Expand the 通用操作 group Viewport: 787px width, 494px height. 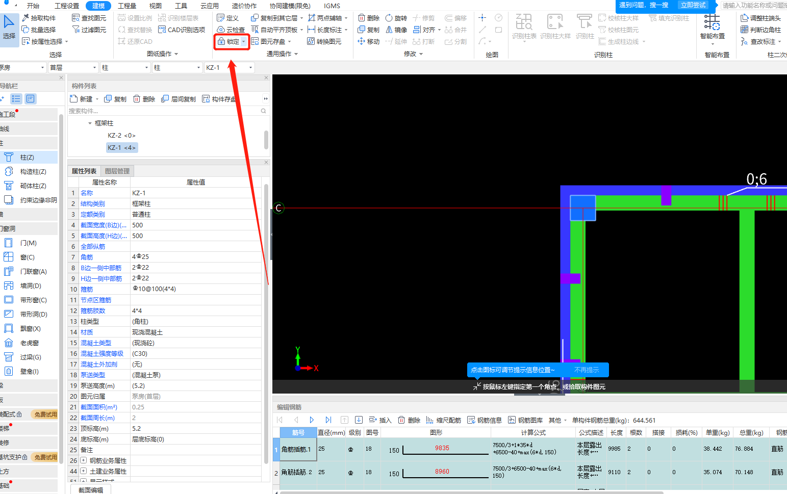click(282, 54)
